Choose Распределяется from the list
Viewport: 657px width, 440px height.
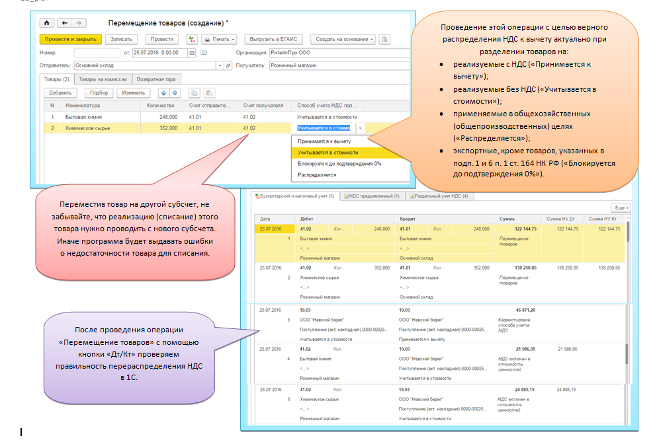(317, 174)
